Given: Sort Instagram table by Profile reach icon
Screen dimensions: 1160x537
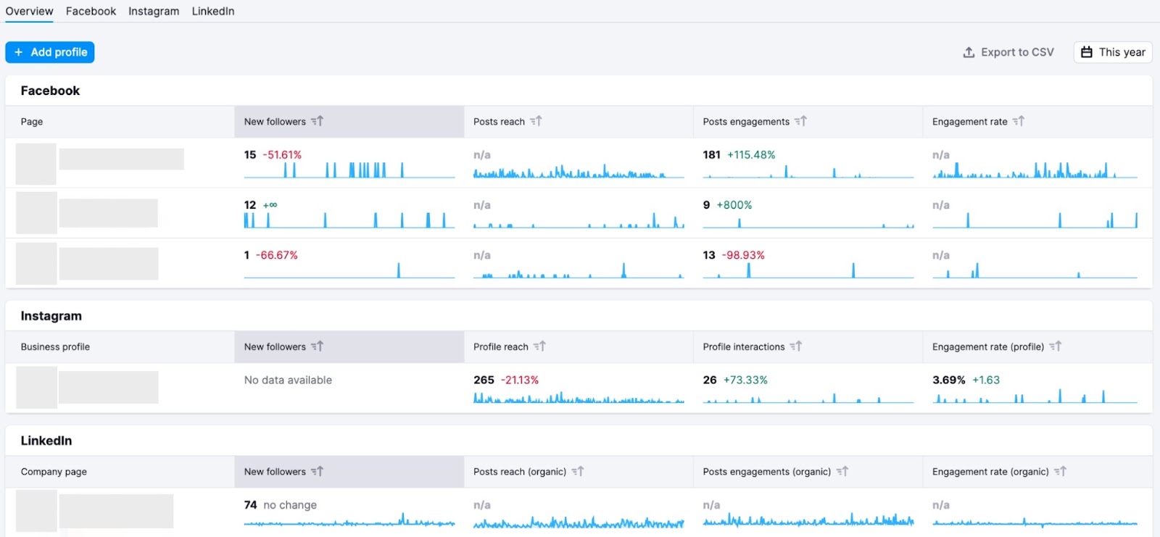Looking at the screenshot, I should click(x=539, y=346).
